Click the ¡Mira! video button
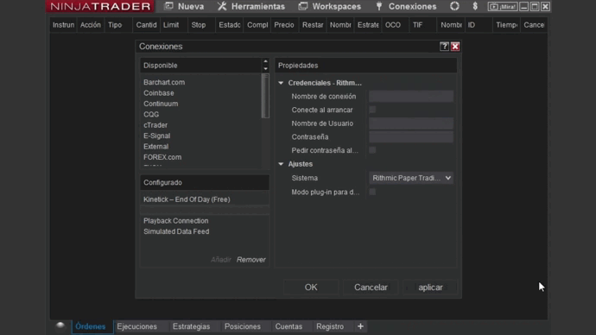 [x=503, y=6]
